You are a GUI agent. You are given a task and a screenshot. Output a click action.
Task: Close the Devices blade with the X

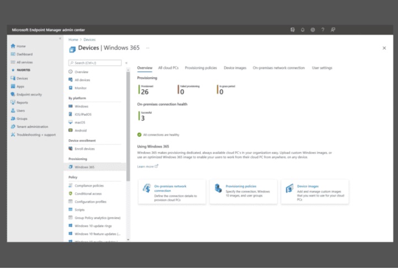click(384, 48)
